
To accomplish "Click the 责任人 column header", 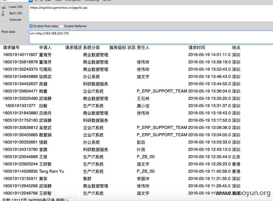I will pyautogui.click(x=143, y=48).
